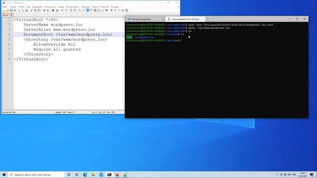Toggle the highlighted indent guide icon
317x178 pixels.
pos(87,10)
